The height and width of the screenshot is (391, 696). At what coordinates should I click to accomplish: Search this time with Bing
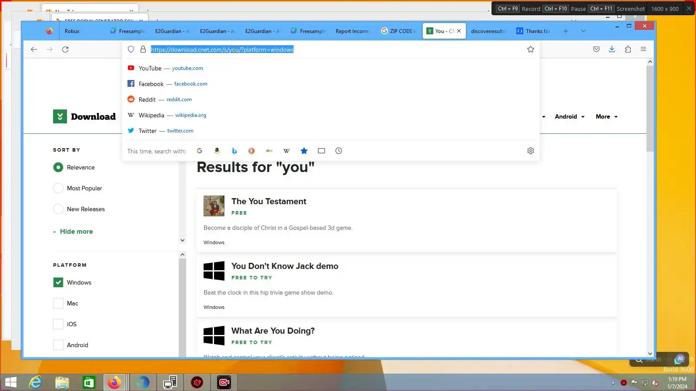click(x=234, y=151)
